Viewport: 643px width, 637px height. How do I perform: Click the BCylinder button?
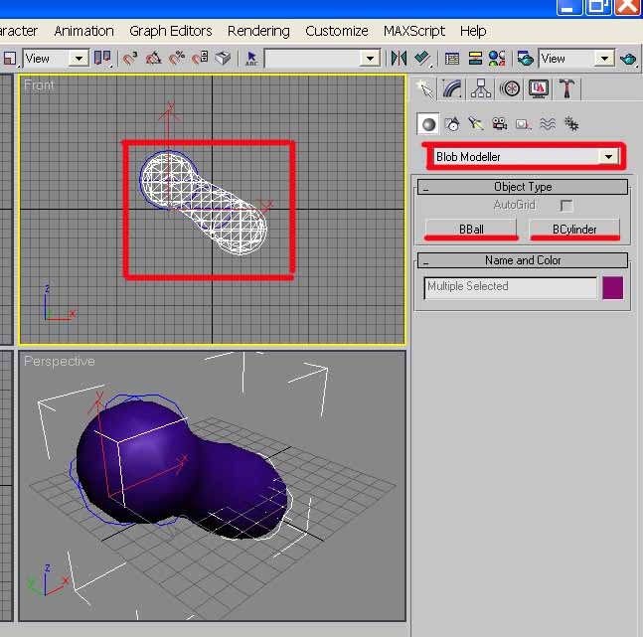(x=574, y=229)
